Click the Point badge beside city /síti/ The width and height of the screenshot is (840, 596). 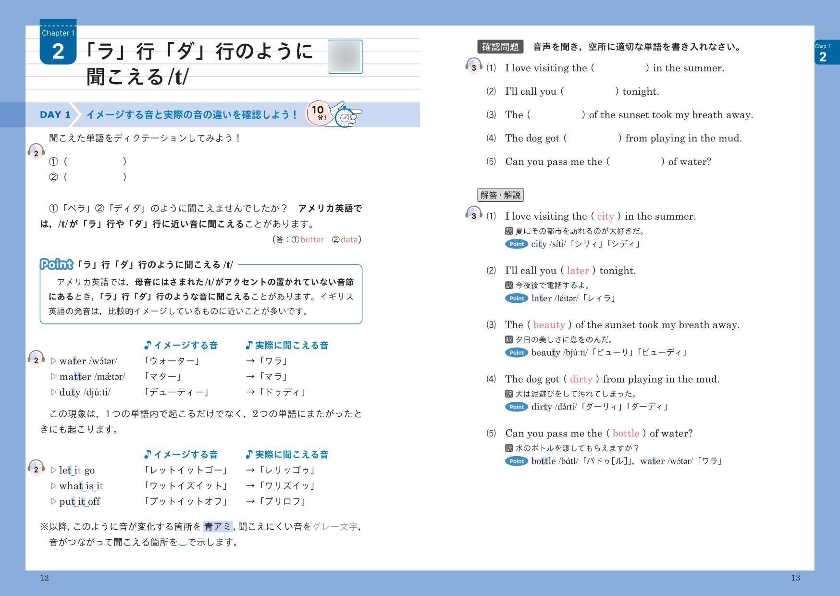tap(517, 244)
